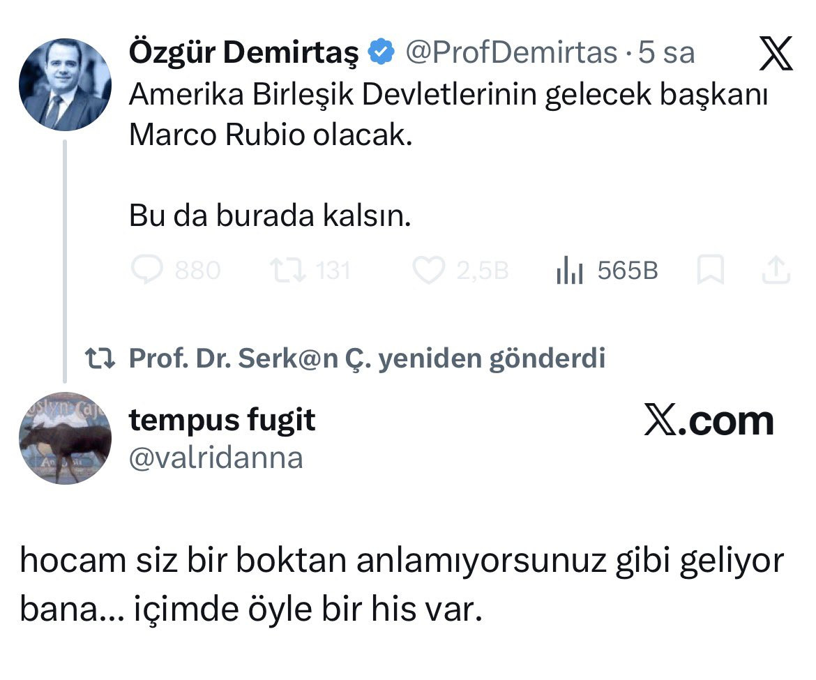Click the blue verified badge
The width and height of the screenshot is (816, 680).
point(381,53)
